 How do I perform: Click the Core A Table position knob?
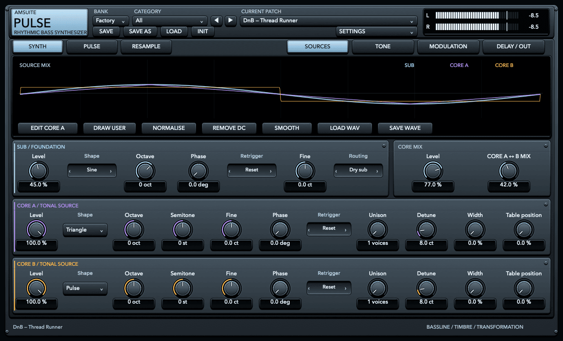point(524,229)
